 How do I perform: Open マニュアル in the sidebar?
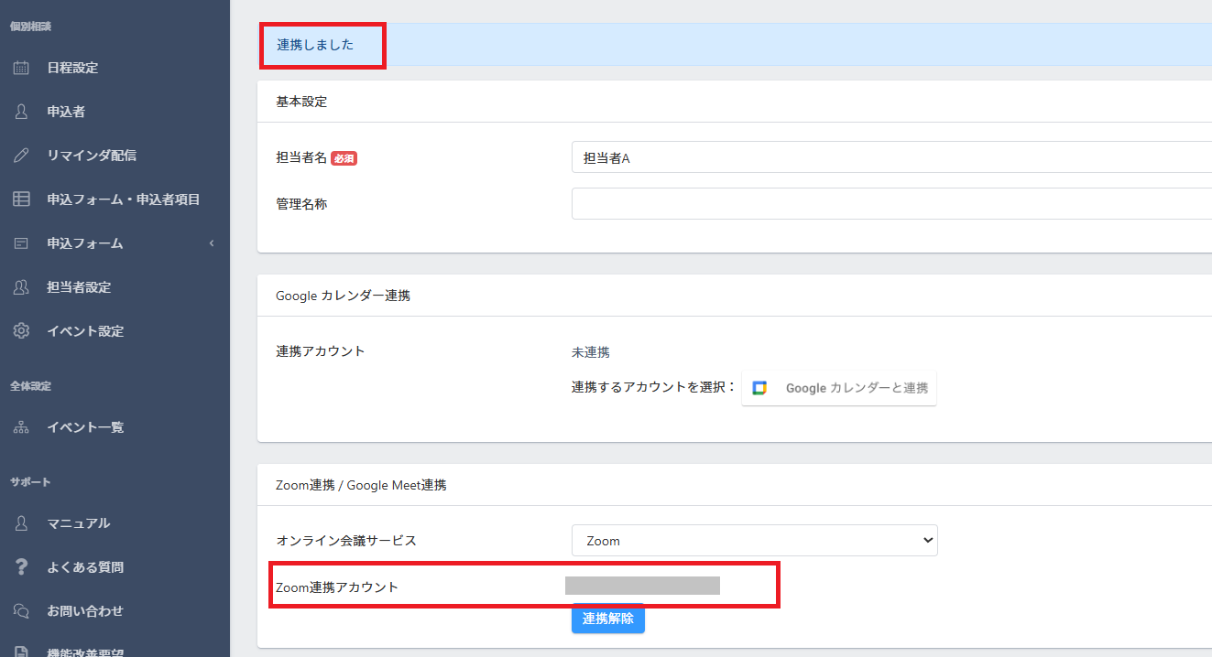tap(79, 523)
